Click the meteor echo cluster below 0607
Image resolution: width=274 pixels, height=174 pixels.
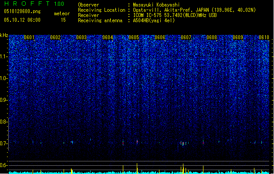click(183, 143)
